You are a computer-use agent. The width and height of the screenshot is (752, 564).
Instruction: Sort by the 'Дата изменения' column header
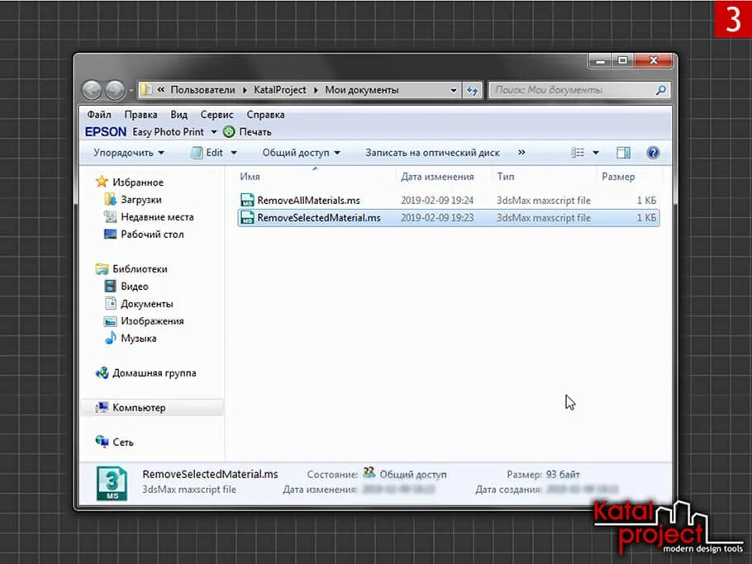[437, 177]
